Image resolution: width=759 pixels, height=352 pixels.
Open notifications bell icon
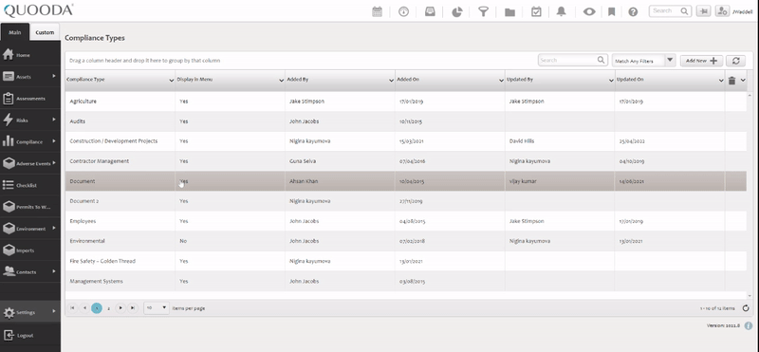pos(561,11)
